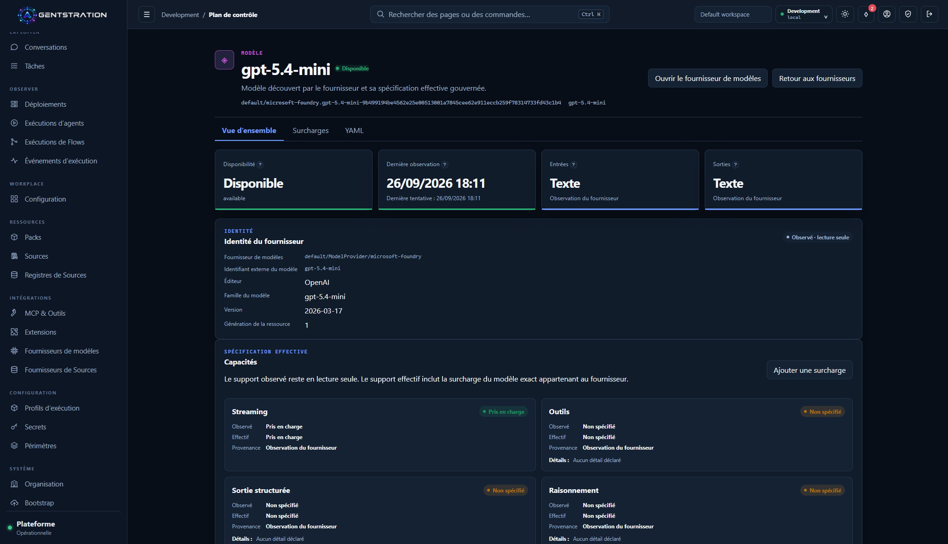Click Ouvrir le fournisseur de modèles button

click(x=707, y=78)
